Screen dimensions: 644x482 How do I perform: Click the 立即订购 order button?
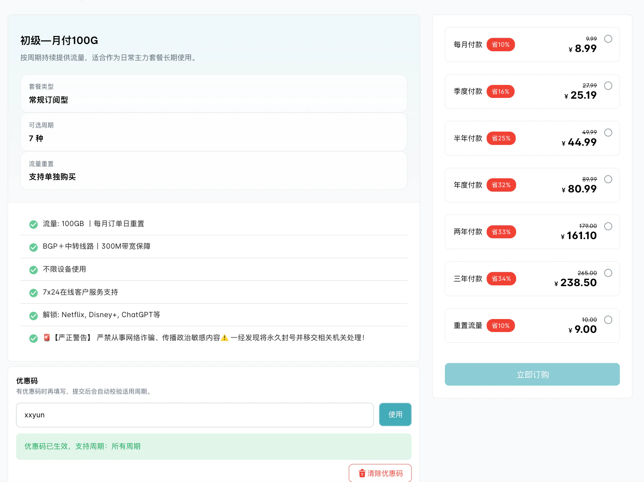coord(532,375)
